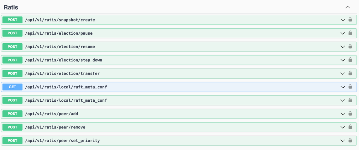The image size is (359, 150).
Task: Expand the election/transfer endpoint chevron
Action: [343, 74]
